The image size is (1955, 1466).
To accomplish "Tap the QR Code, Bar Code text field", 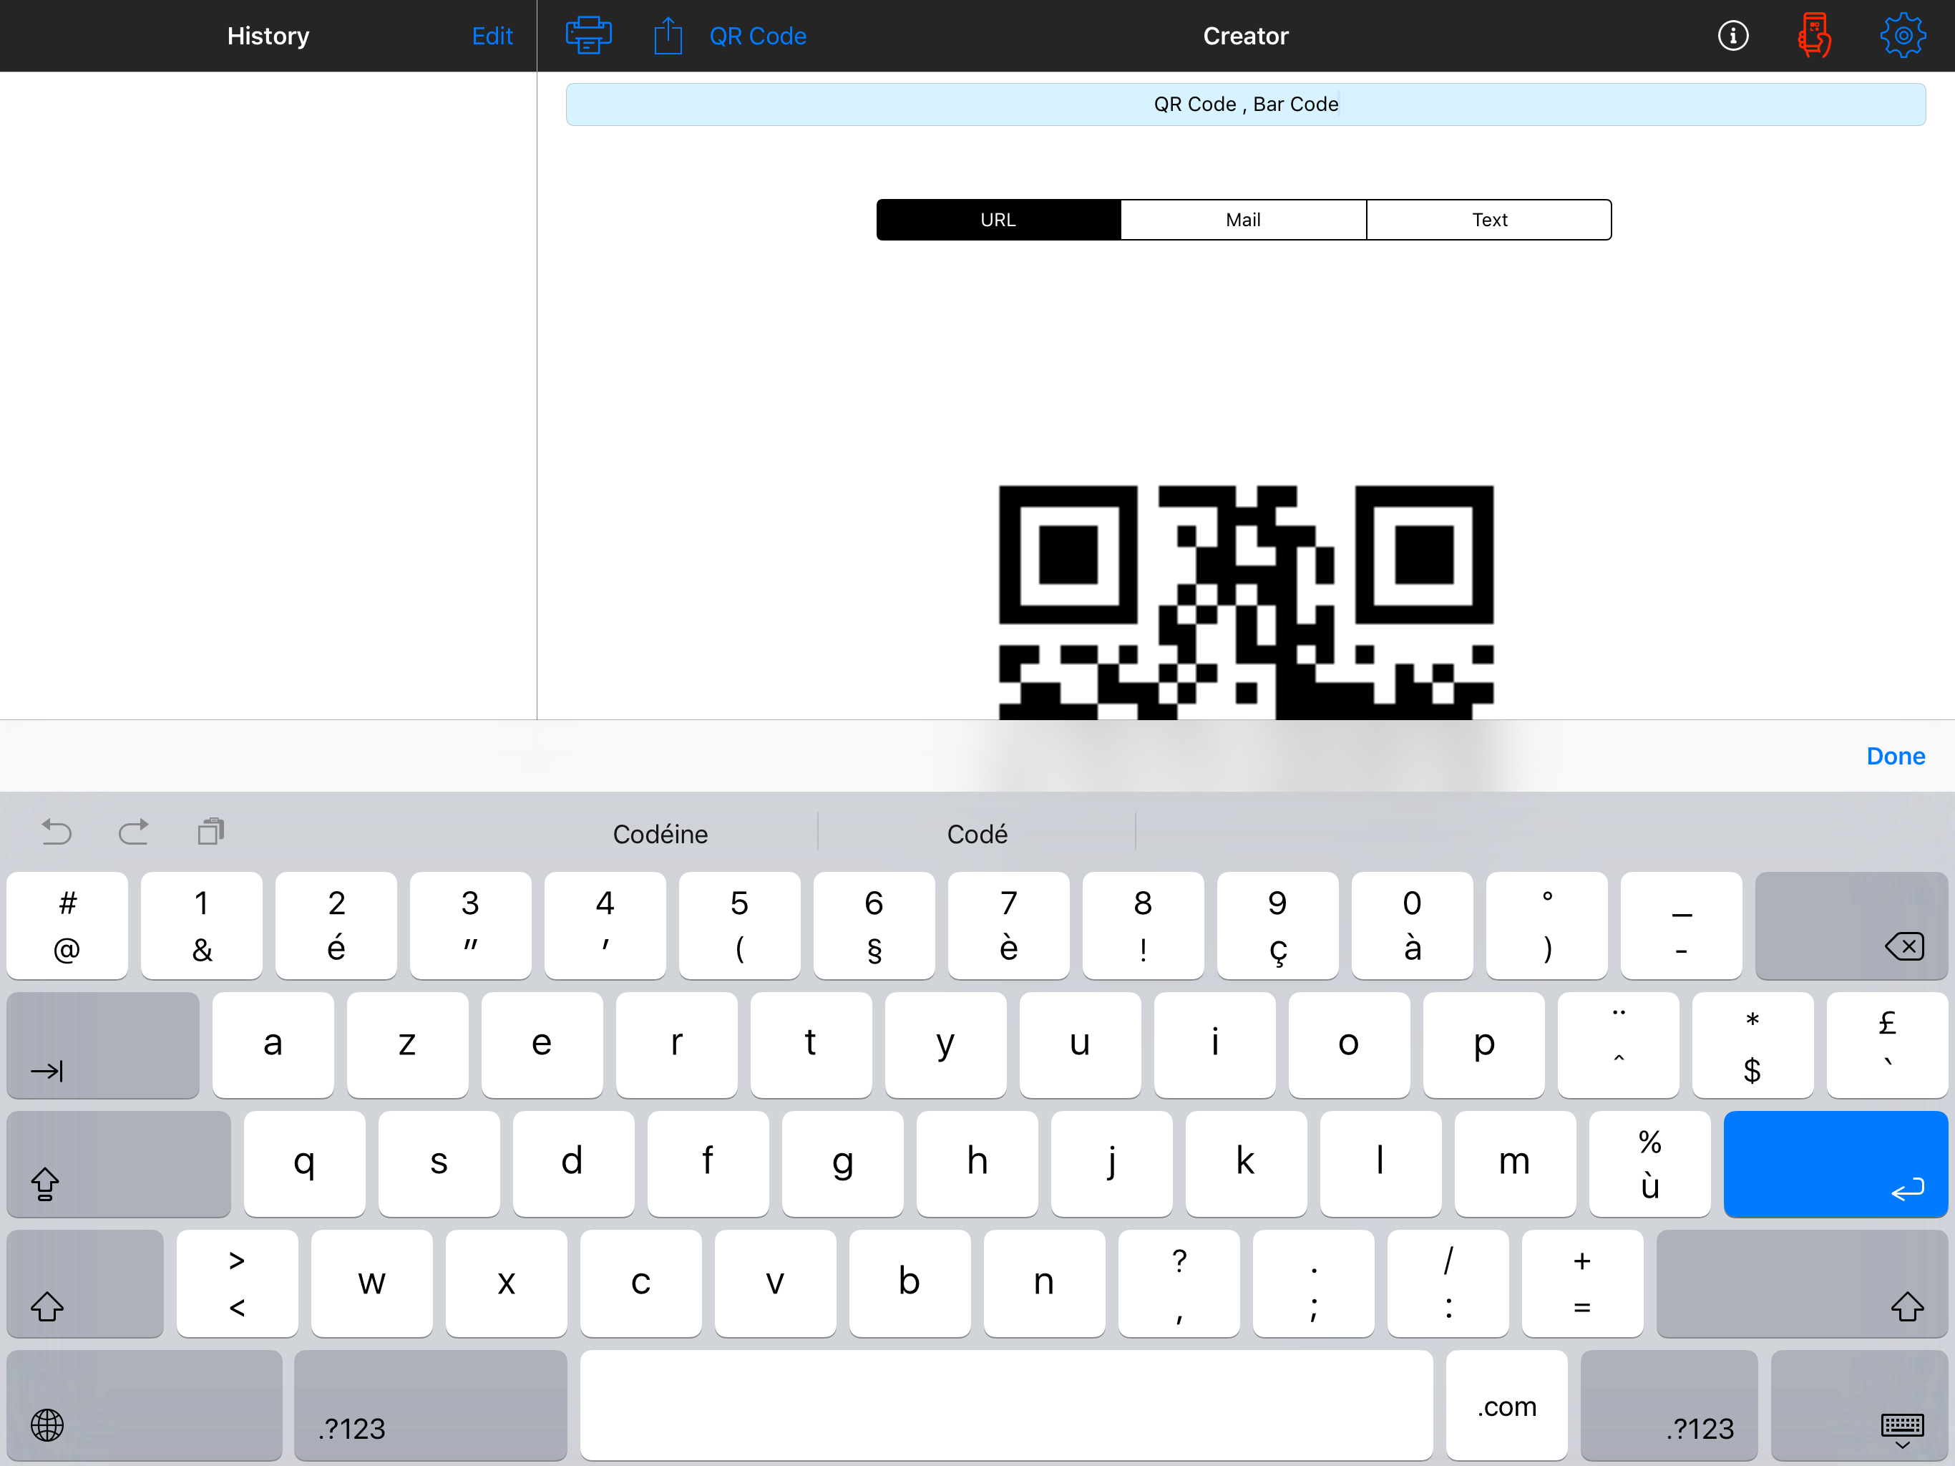I will 1245,105.
